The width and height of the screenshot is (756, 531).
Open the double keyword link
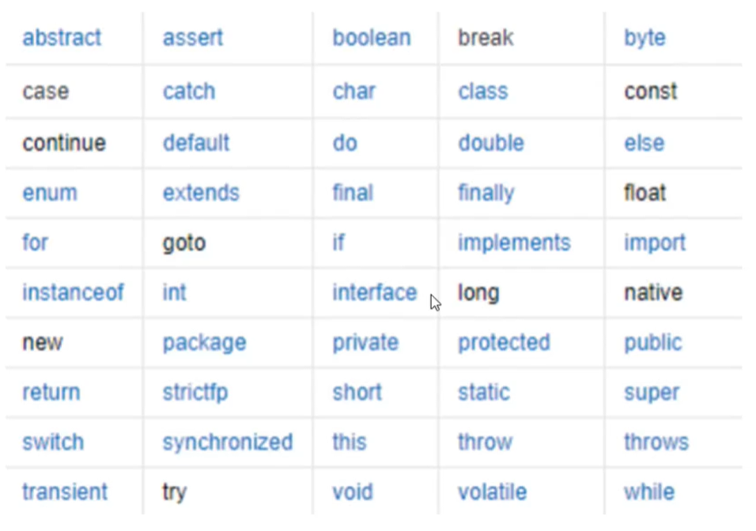491,143
